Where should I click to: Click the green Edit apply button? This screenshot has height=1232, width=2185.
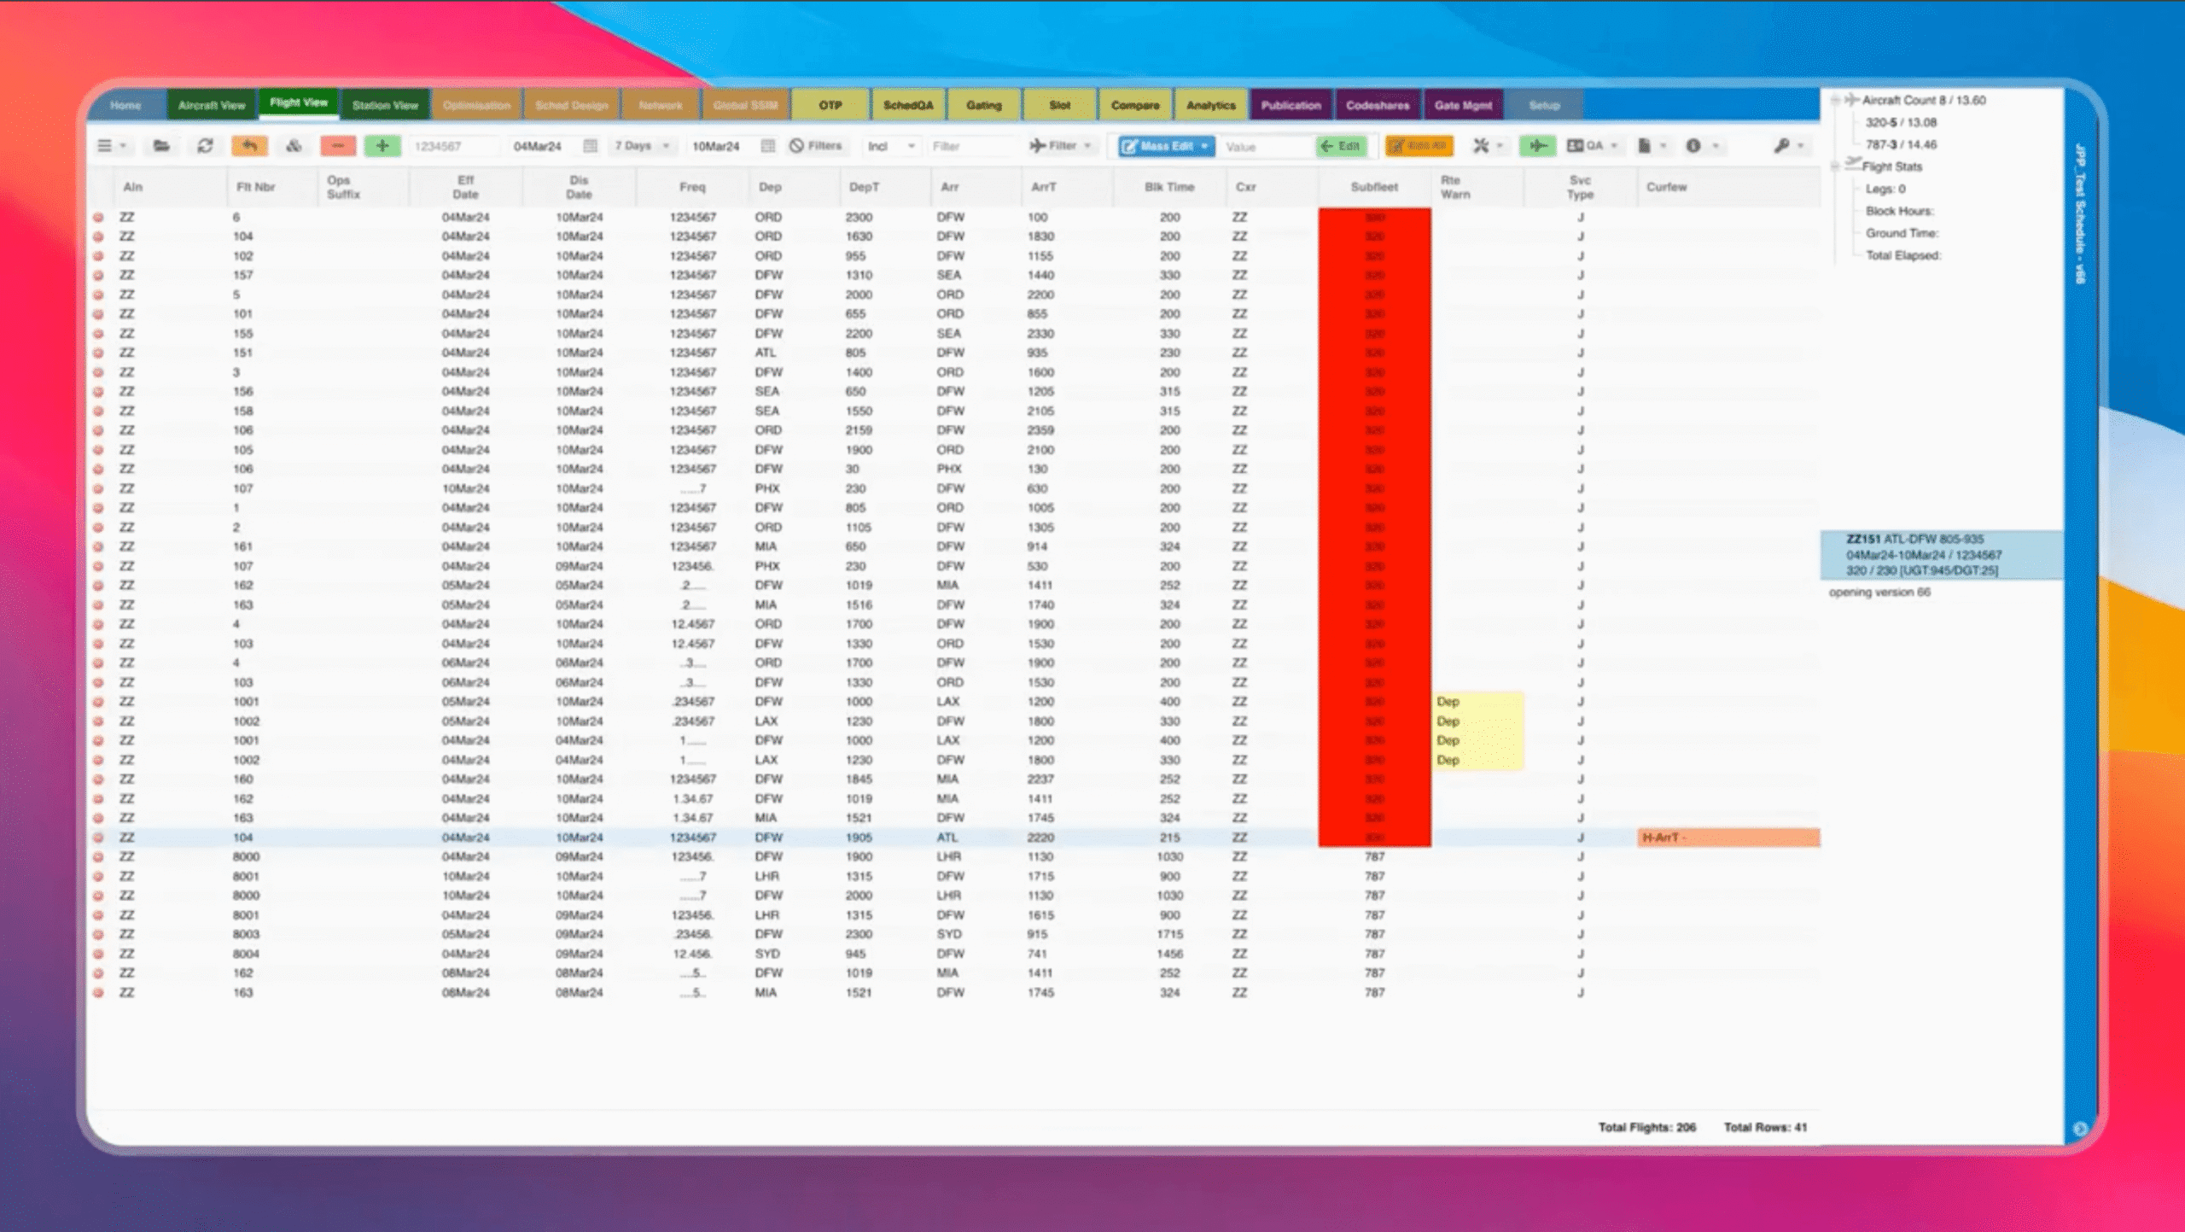click(1340, 146)
